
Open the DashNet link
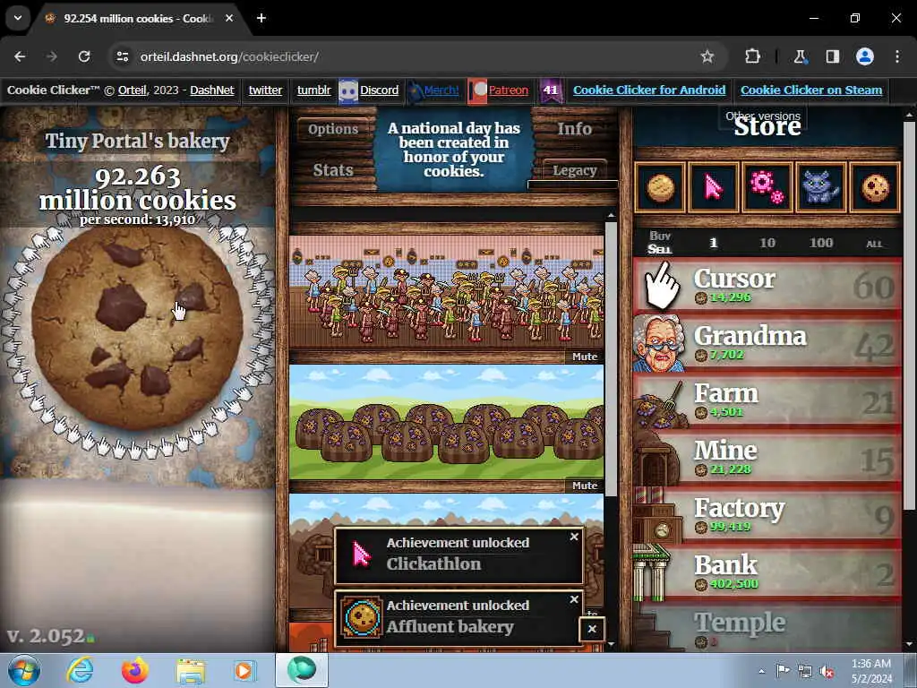click(x=211, y=90)
